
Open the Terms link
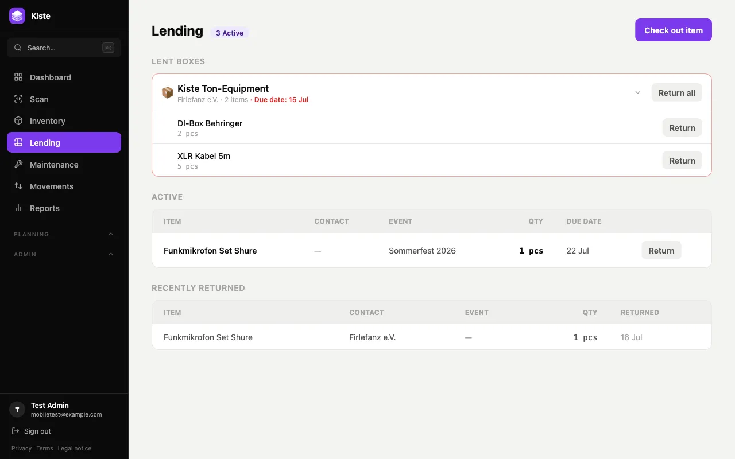45,448
